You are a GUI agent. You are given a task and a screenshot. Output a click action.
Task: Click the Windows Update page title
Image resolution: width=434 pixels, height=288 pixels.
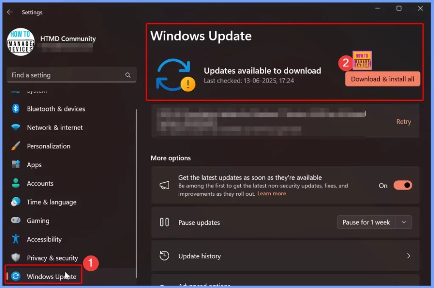click(x=201, y=36)
